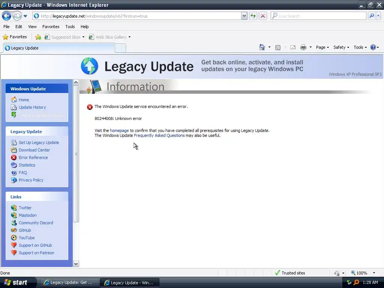Go back with the Back arrow button
384x288 pixels.
[x=7, y=16]
